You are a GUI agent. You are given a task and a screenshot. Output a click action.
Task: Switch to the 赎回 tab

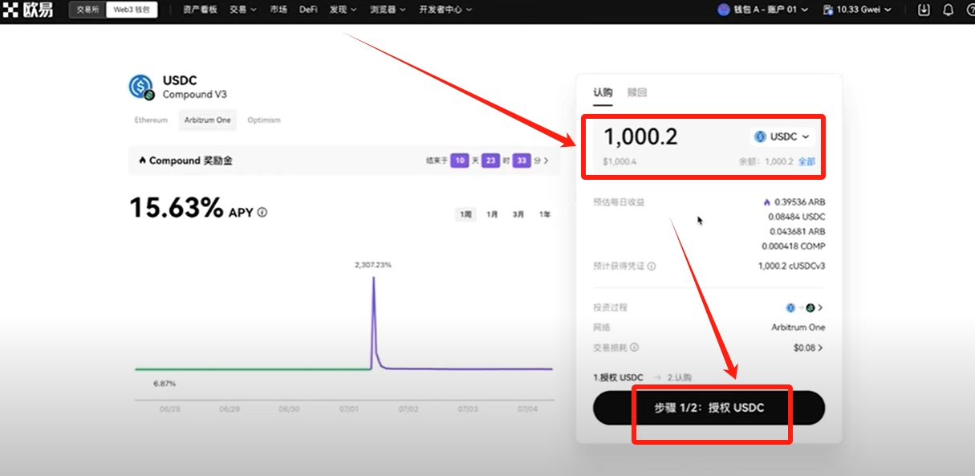coord(637,92)
